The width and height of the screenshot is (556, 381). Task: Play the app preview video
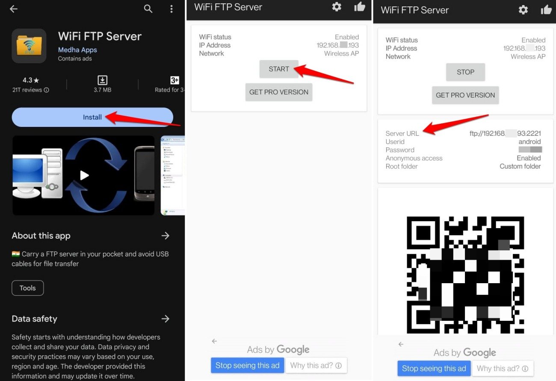pyautogui.click(x=84, y=176)
